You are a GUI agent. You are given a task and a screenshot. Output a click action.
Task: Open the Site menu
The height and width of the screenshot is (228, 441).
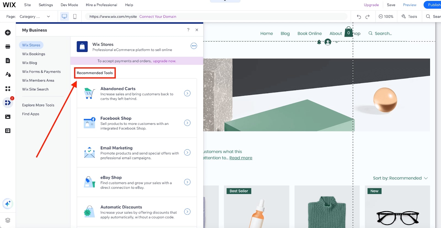coord(27,5)
